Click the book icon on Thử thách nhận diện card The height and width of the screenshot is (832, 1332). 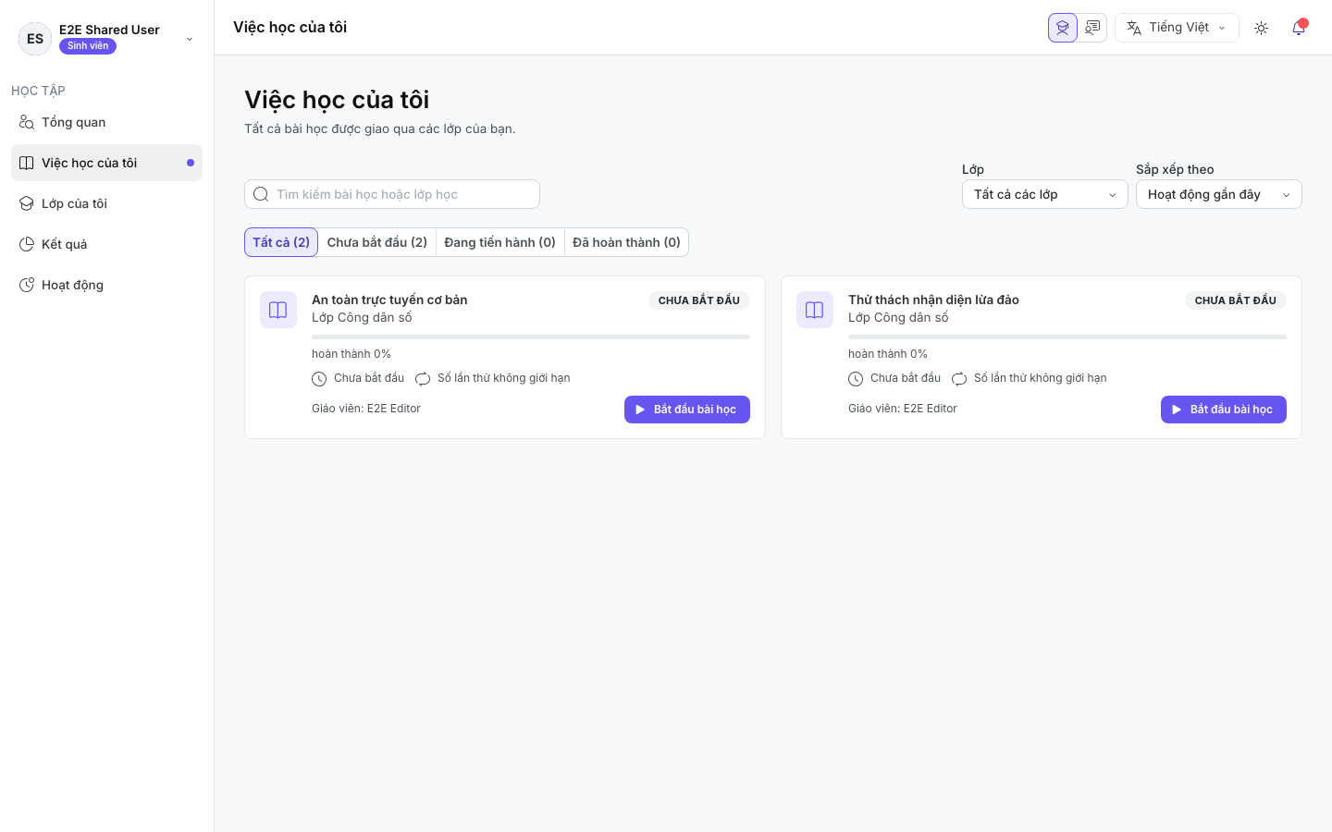click(x=815, y=310)
